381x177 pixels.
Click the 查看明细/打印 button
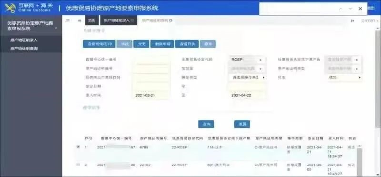pos(99,44)
